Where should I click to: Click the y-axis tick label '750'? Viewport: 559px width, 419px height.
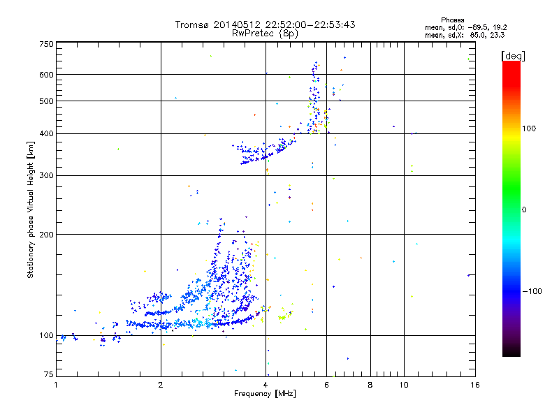point(46,44)
